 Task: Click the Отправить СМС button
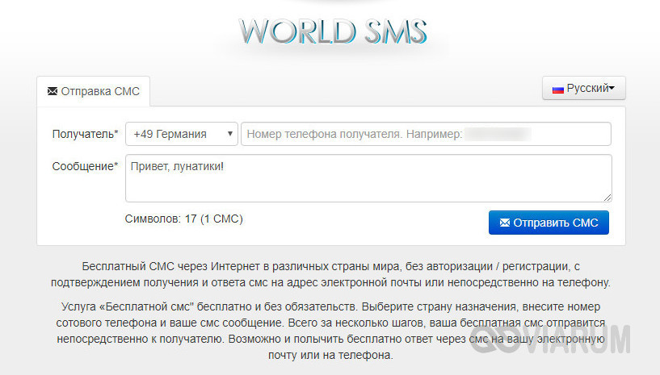[x=549, y=223]
